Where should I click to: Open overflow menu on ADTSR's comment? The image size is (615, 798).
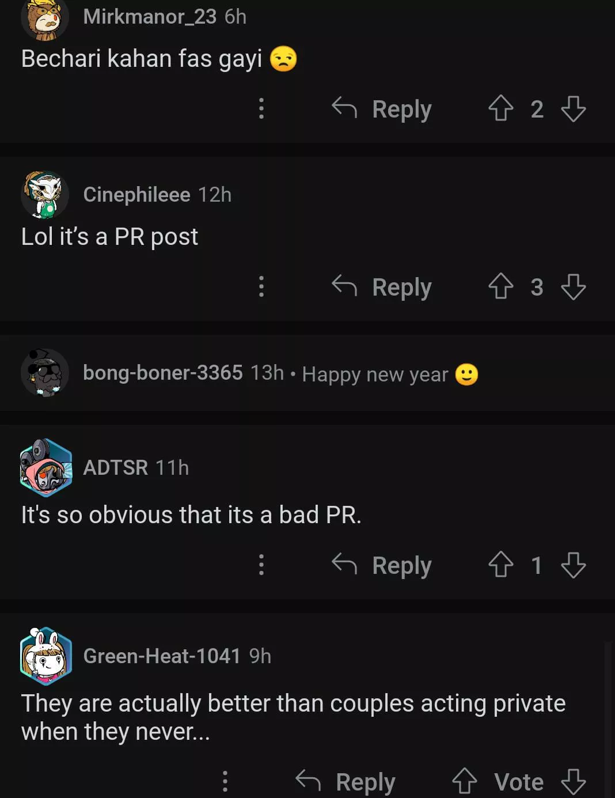click(x=261, y=565)
